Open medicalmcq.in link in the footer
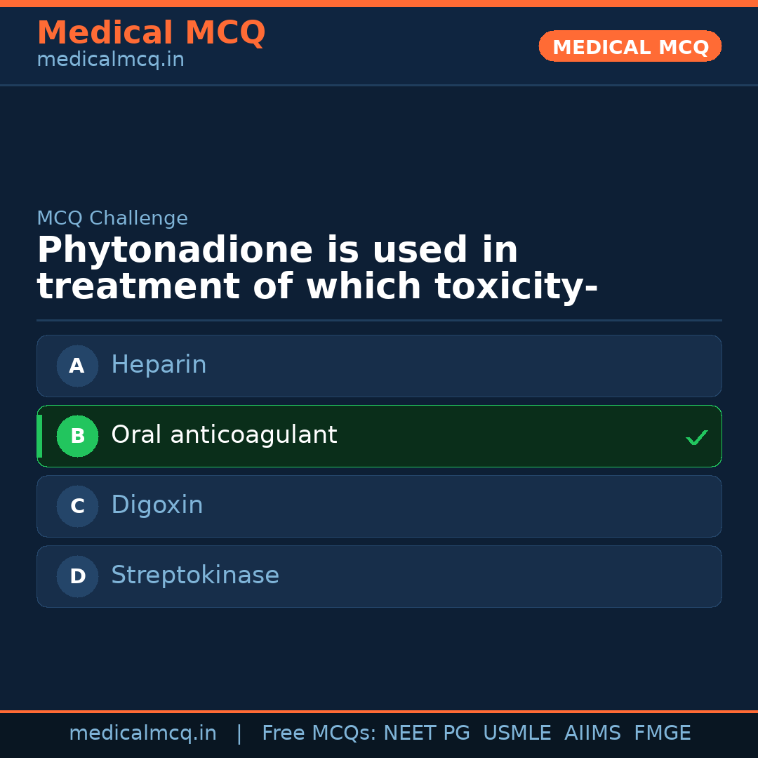The height and width of the screenshot is (758, 758). pyautogui.click(x=142, y=733)
